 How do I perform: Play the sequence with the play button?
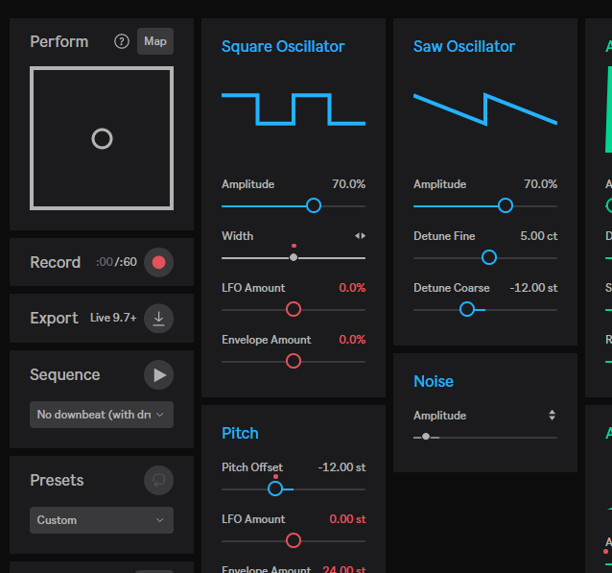tap(159, 374)
